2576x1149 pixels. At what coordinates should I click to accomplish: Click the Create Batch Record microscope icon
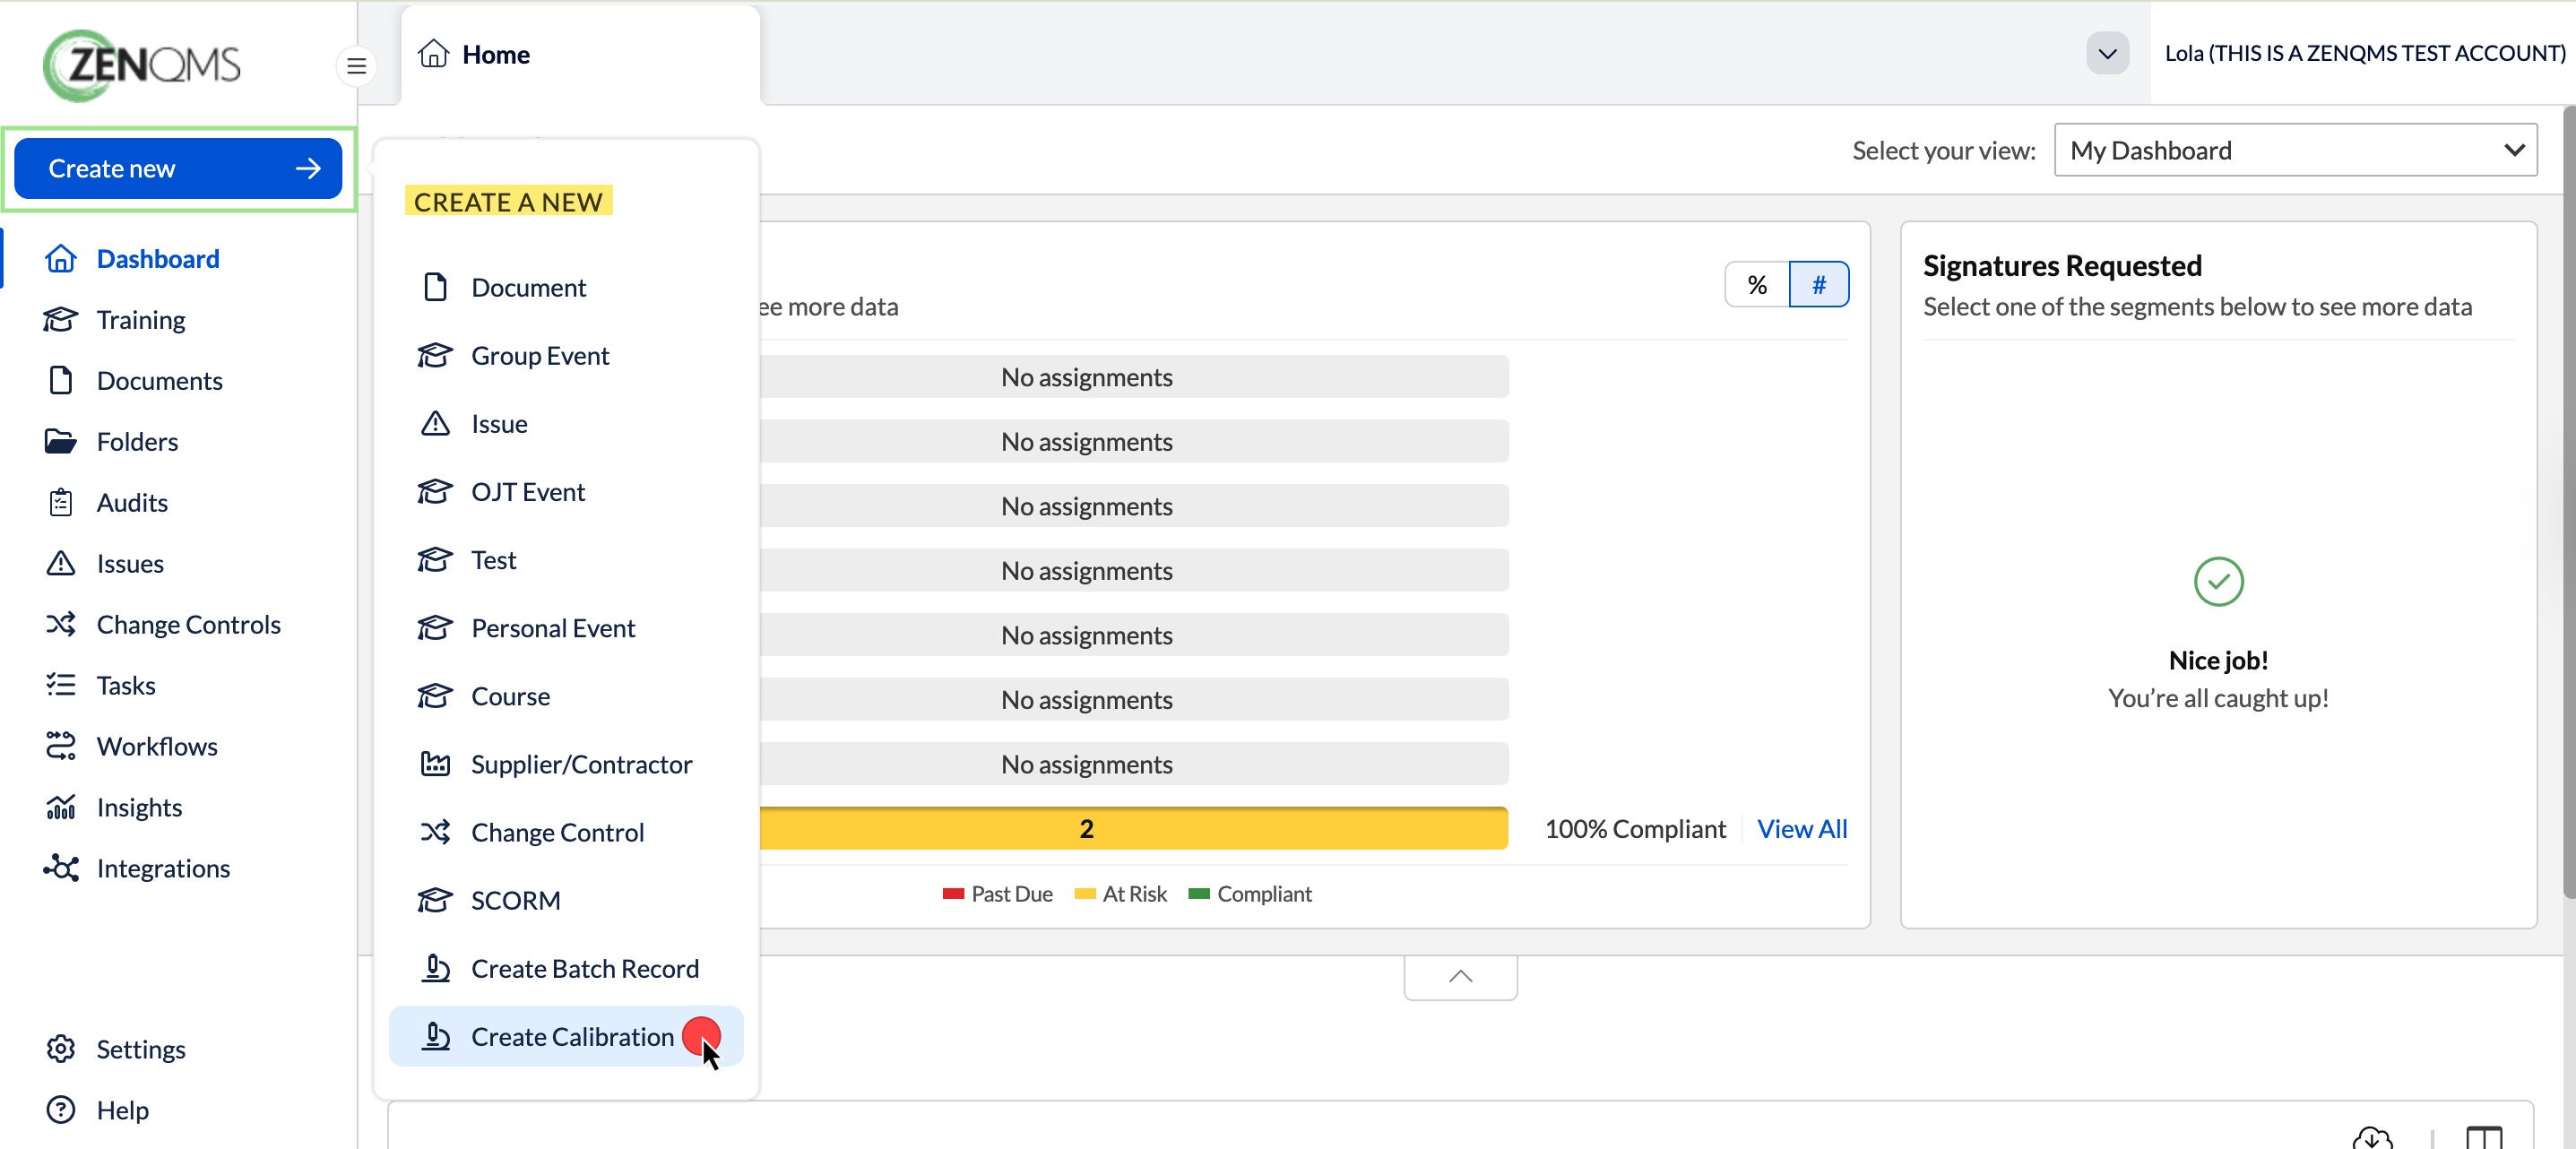click(x=435, y=969)
